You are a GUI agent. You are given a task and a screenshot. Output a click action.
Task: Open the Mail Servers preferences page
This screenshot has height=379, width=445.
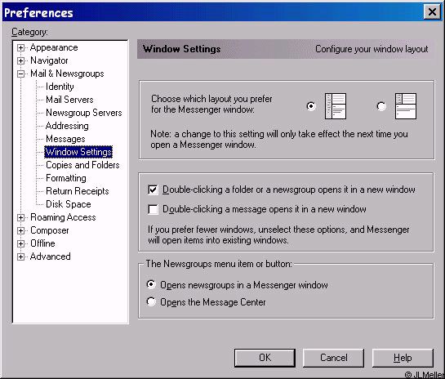69,100
